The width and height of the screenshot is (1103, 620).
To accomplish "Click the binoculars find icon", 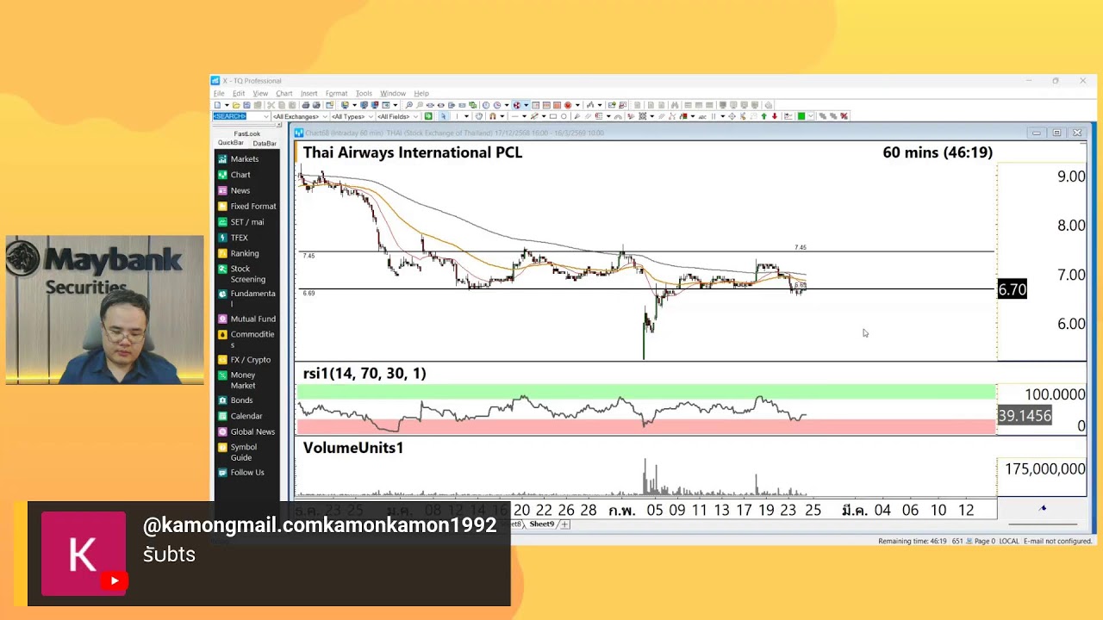I will click(675, 105).
